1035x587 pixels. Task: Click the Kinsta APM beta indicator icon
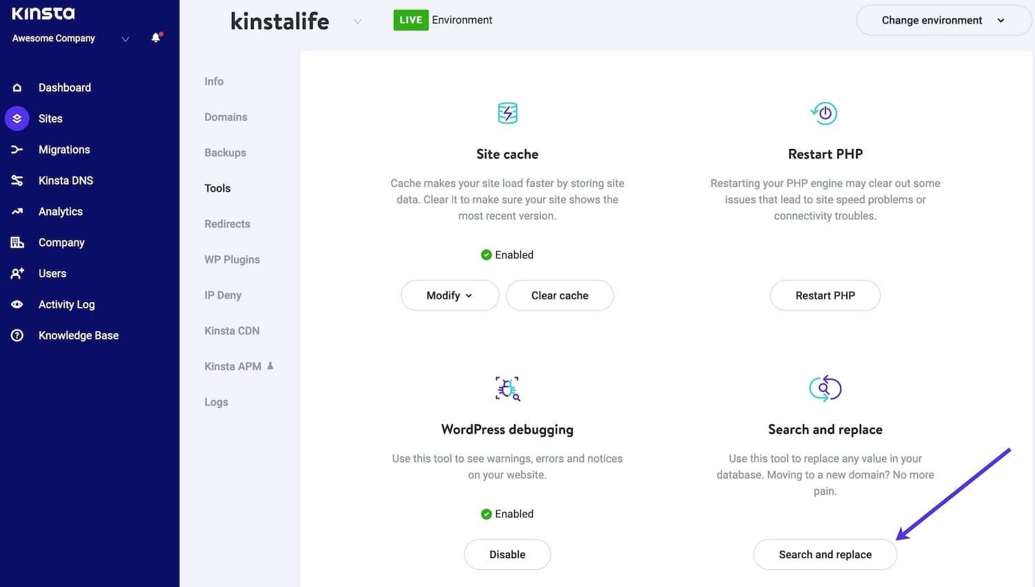(270, 366)
